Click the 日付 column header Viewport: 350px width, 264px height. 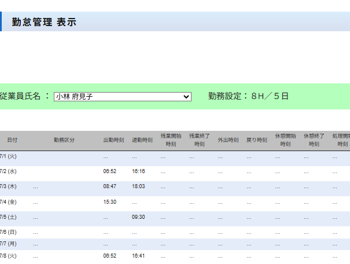point(12,140)
